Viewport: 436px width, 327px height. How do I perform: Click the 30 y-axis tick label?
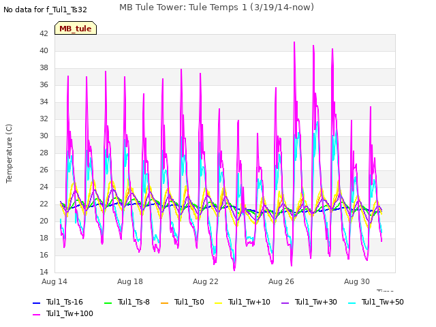44,136
